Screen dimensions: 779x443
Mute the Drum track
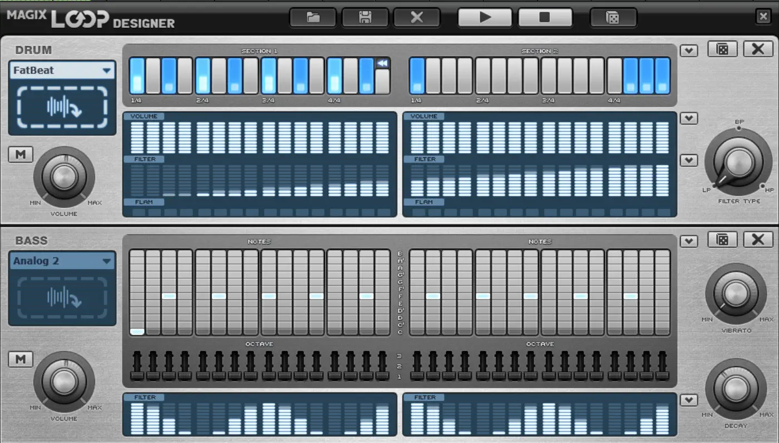pos(21,155)
